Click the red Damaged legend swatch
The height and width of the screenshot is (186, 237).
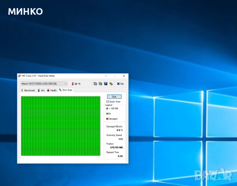point(107,119)
